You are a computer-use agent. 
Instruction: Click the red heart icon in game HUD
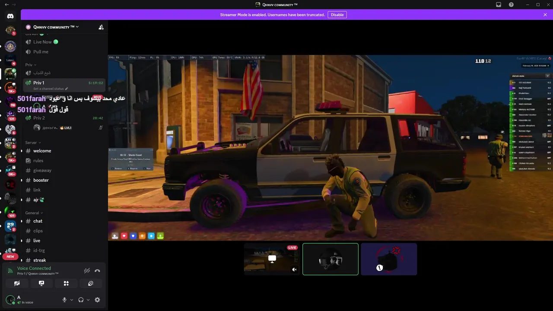pos(124,236)
